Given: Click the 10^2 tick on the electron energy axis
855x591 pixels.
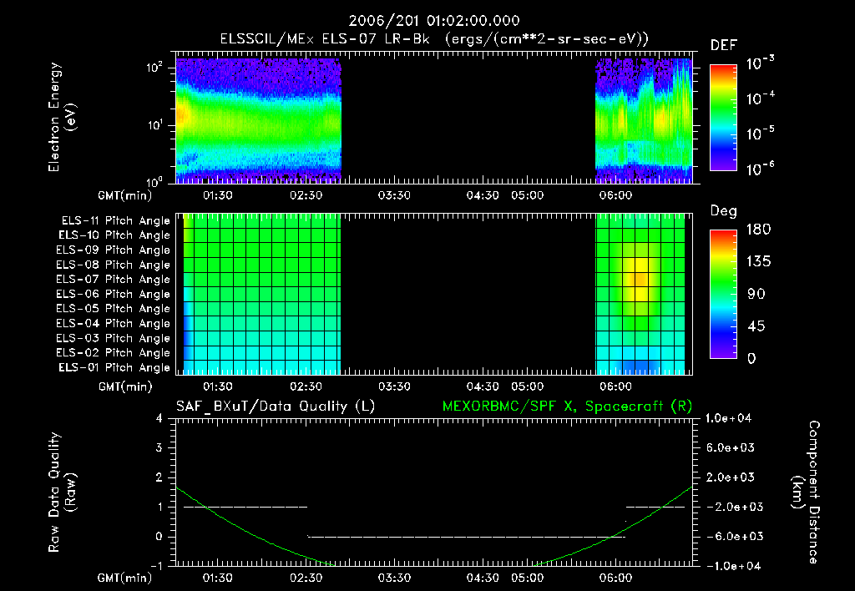Looking at the screenshot, I should (154, 67).
